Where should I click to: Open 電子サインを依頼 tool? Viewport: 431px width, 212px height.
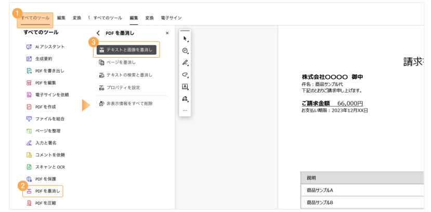(47, 95)
